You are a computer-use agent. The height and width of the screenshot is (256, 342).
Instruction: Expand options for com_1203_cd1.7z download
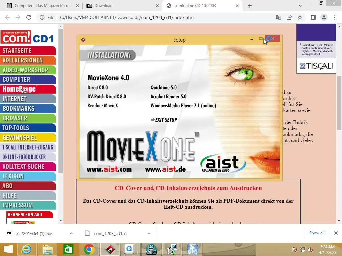[149, 233]
